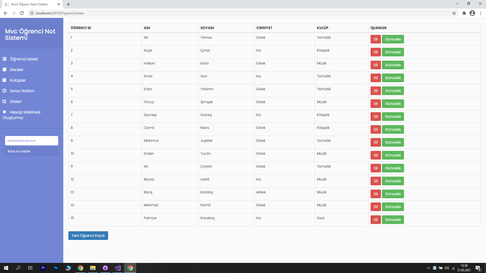Image resolution: width=486 pixels, height=273 pixels.
Task: Click Sil for Hakan Kara
Action: coord(376,65)
